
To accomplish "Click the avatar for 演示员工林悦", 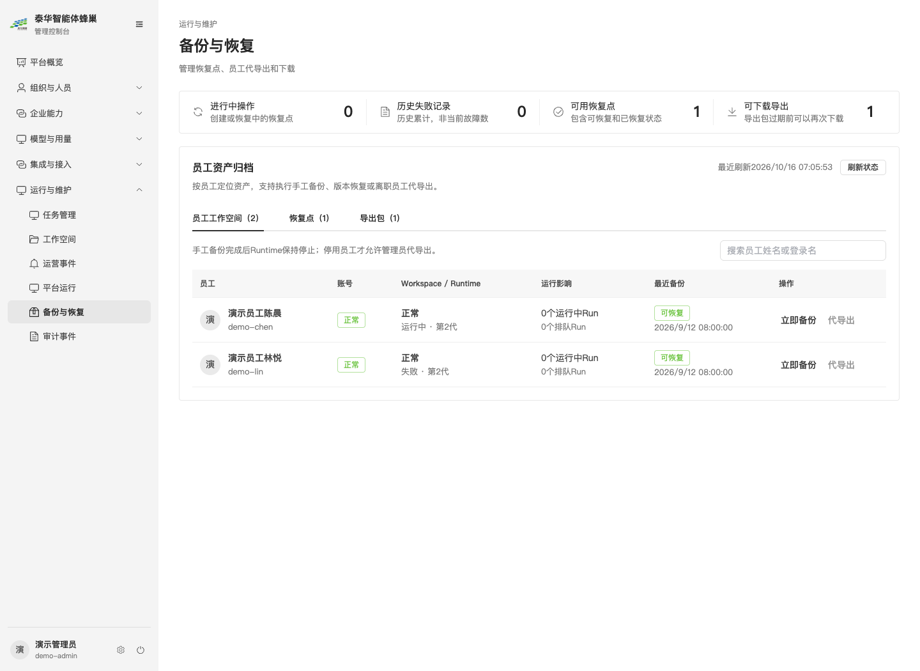I will (x=210, y=365).
